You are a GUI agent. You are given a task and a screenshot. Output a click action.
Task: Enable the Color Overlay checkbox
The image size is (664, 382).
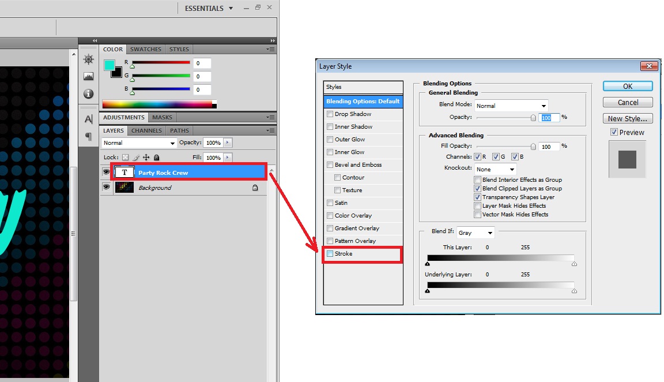point(330,215)
